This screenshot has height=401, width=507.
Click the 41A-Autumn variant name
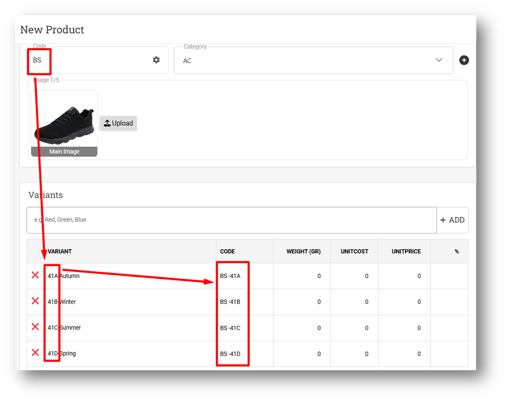coord(63,276)
